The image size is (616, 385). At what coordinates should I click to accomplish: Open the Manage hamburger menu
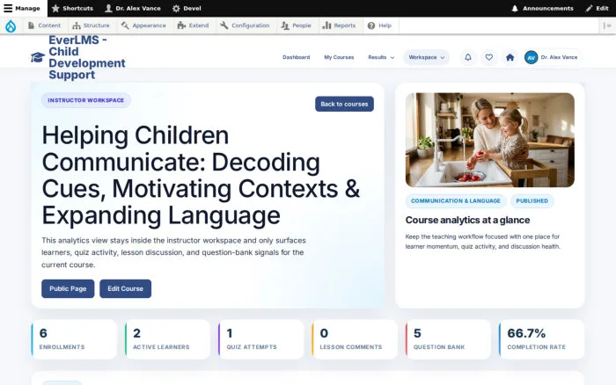(23, 8)
